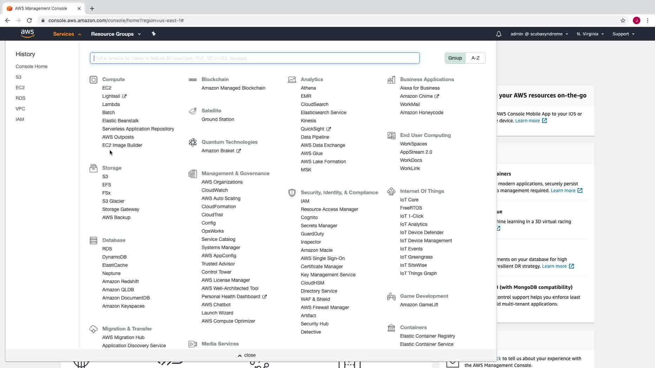655x368 pixels.
Task: Click the Quantum Technologies atom icon
Action: coord(193,142)
